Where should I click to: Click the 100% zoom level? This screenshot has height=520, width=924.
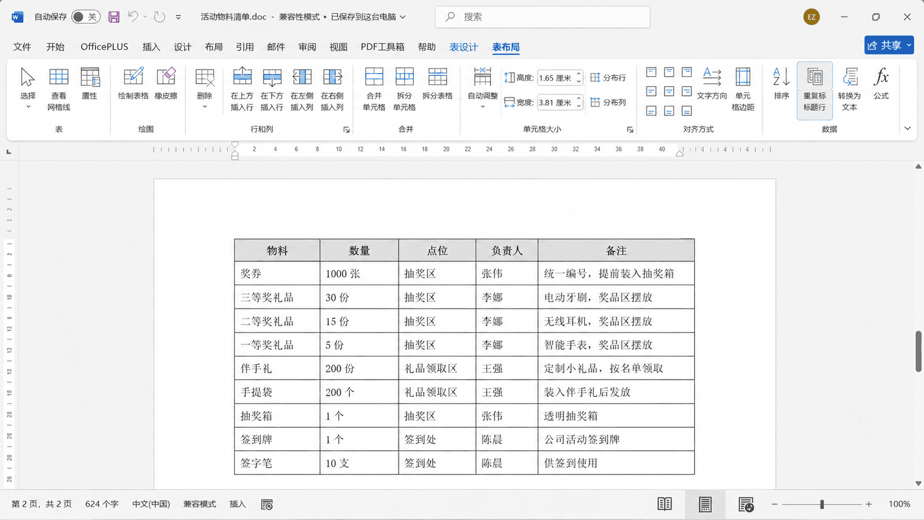[899, 504]
